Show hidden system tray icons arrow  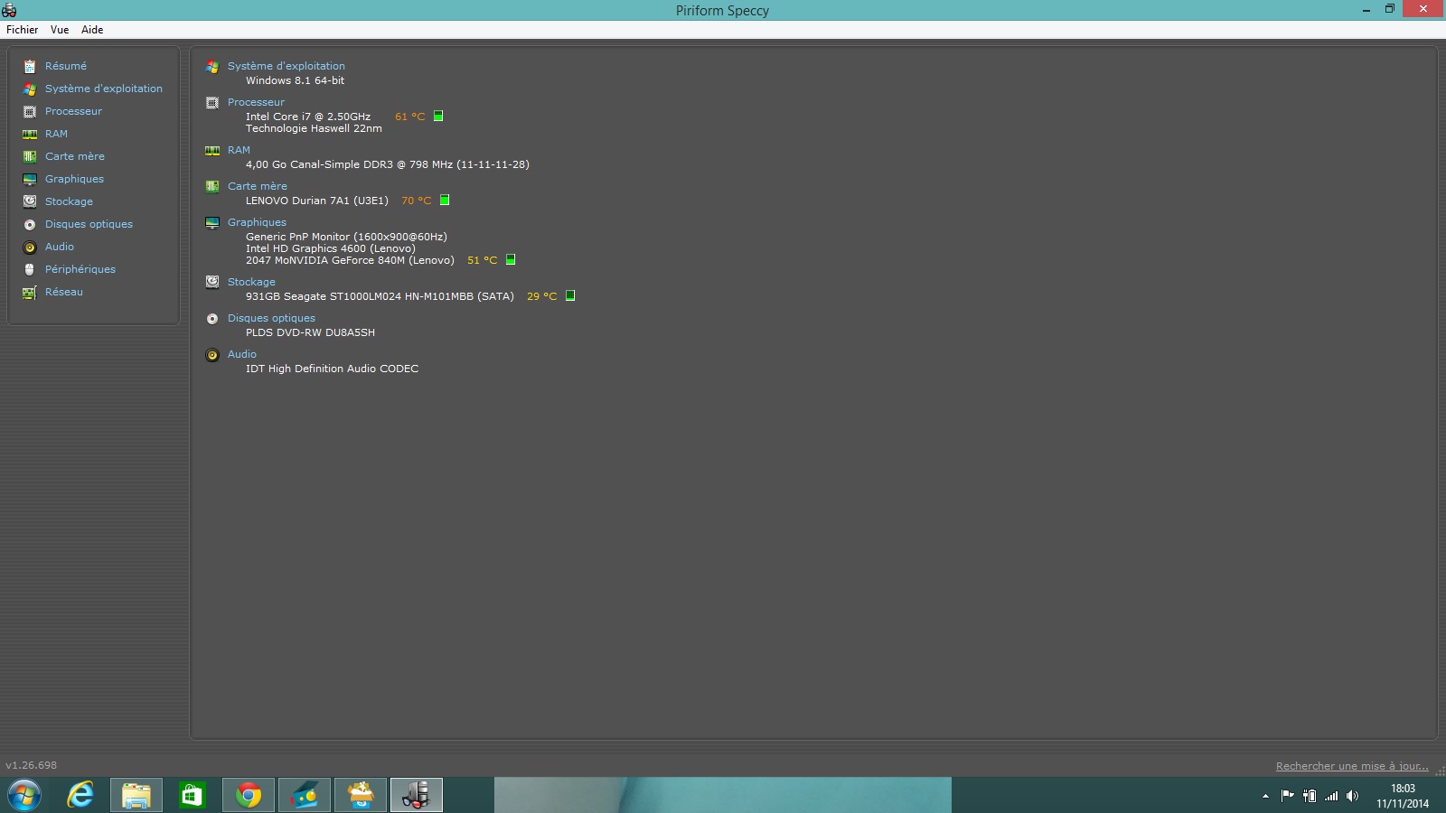coord(1265,796)
